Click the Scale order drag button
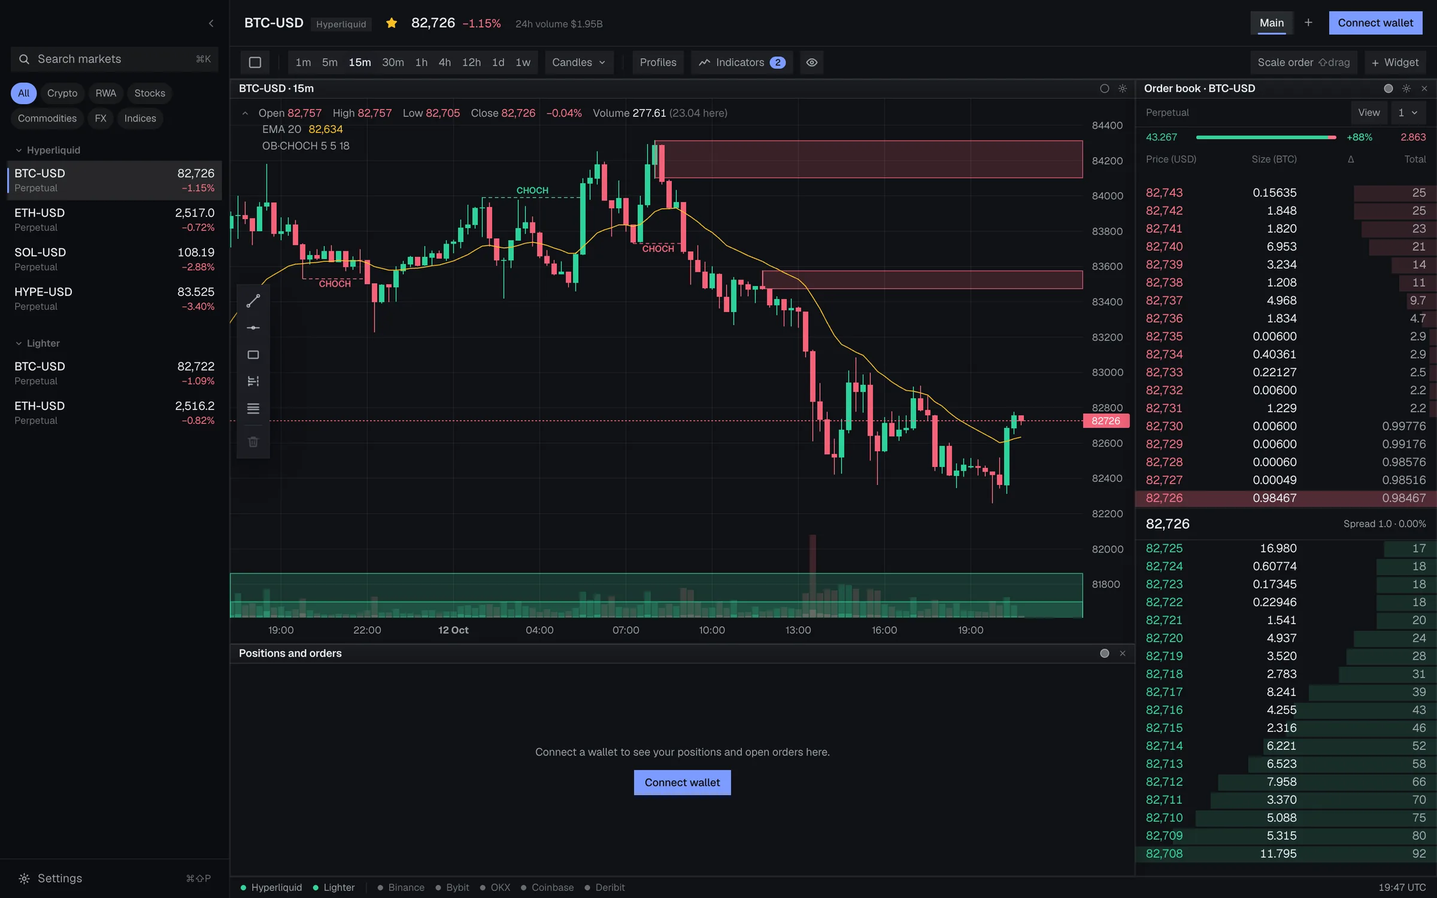Screen dimensions: 1437x898 pos(1303,62)
